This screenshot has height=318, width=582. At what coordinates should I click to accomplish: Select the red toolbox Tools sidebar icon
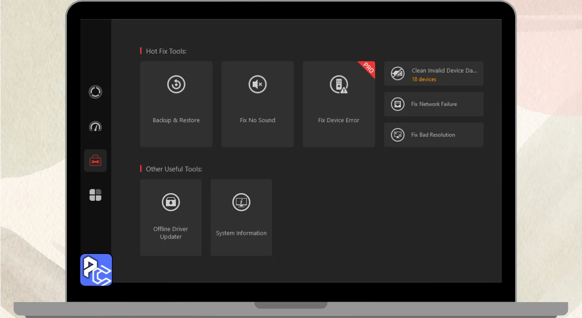pyautogui.click(x=95, y=160)
